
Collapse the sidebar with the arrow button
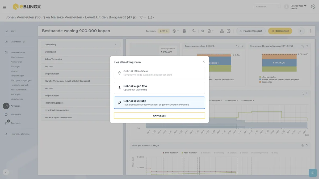pyautogui.click(x=6, y=172)
